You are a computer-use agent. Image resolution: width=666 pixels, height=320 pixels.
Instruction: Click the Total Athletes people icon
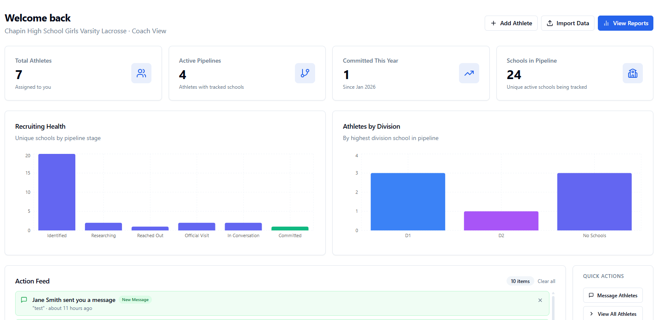point(141,73)
